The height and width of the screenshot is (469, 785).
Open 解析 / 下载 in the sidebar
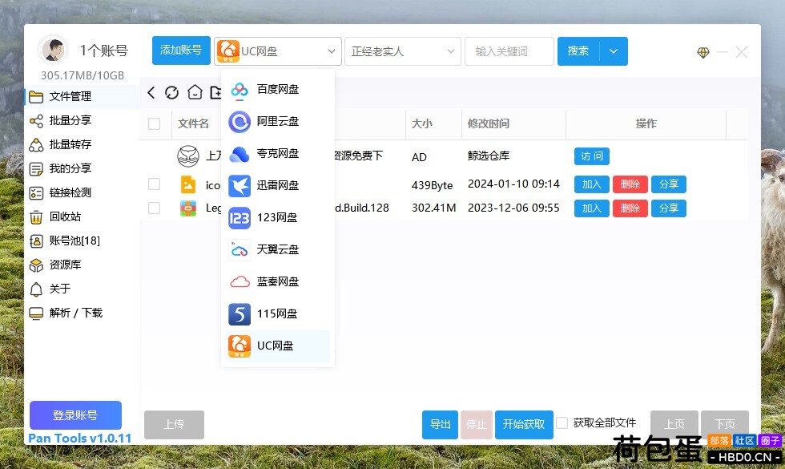tap(82, 313)
